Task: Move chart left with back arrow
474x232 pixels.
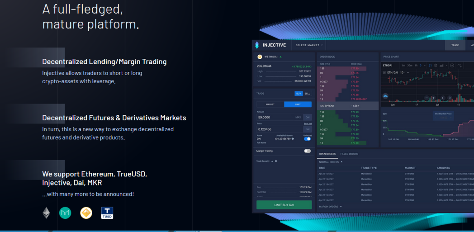Action: (443, 98)
